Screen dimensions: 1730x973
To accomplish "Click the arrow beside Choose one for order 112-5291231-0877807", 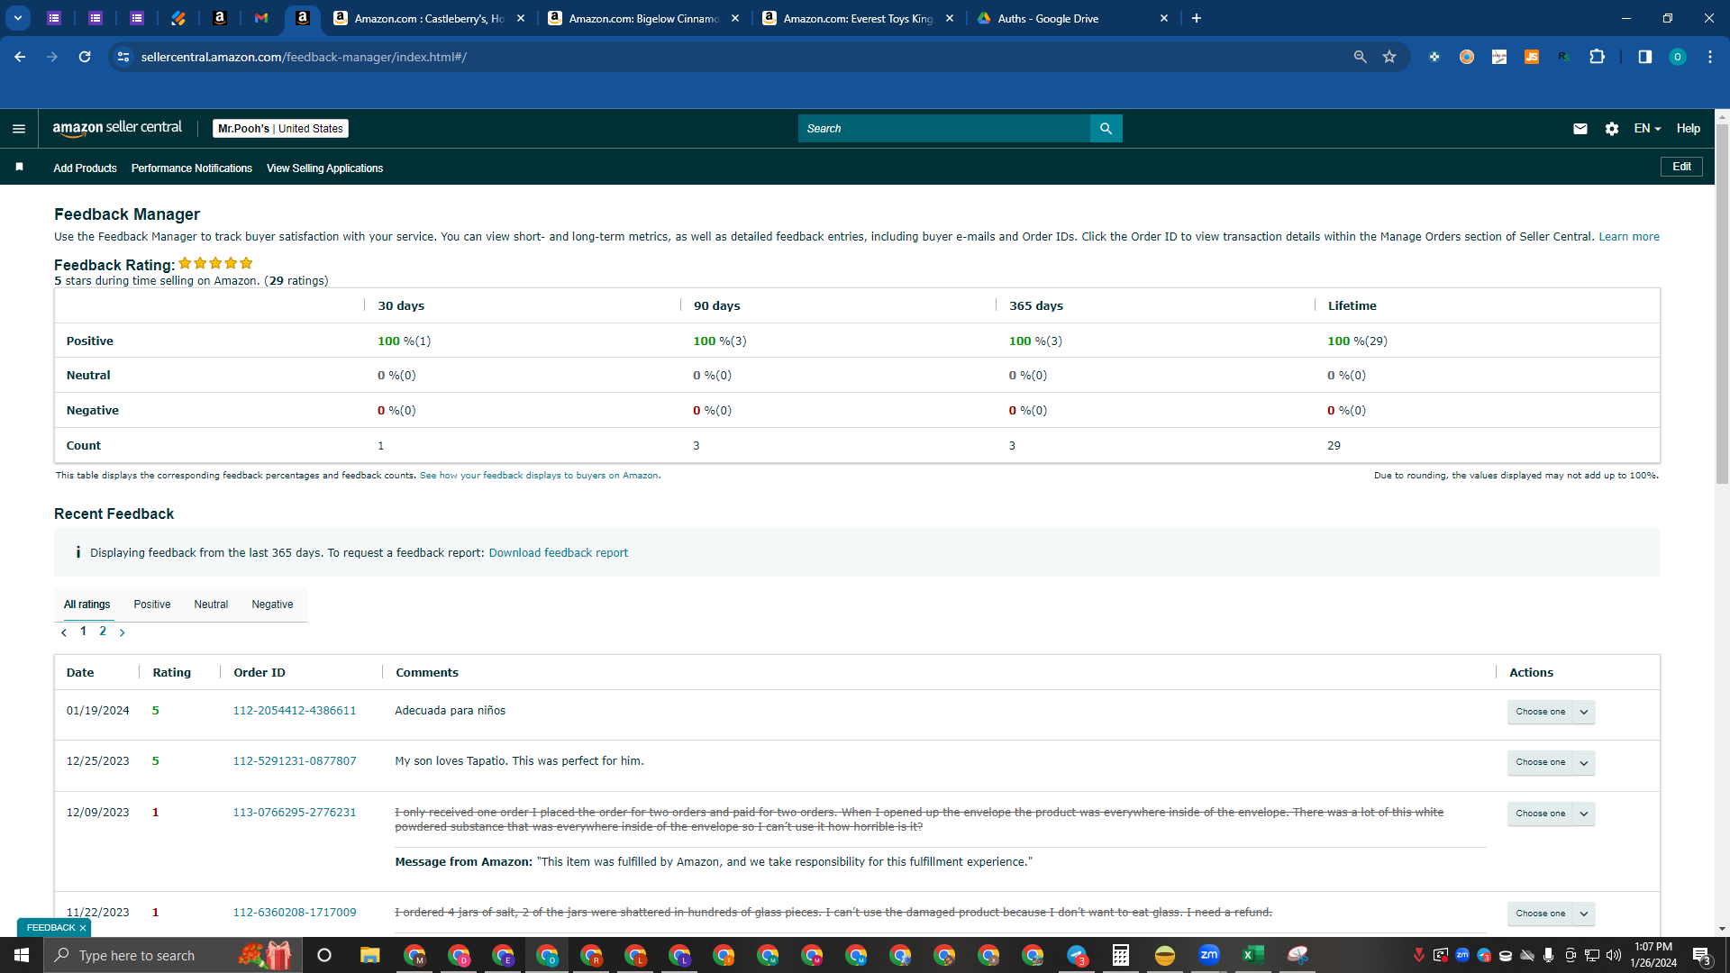I will (1584, 762).
